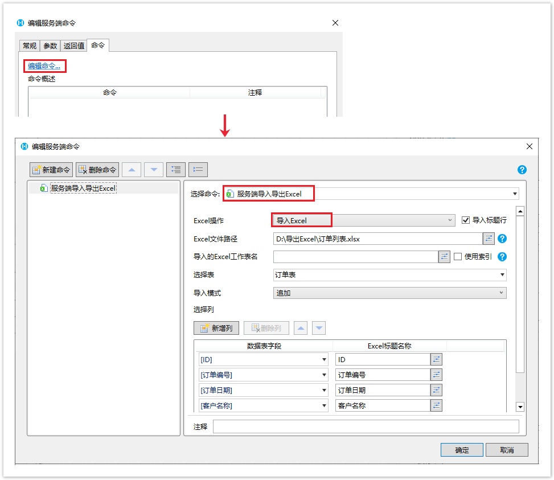Image resolution: width=554 pixels, height=480 pixels.
Task: Click into the 注释 input field
Action: click(x=366, y=426)
